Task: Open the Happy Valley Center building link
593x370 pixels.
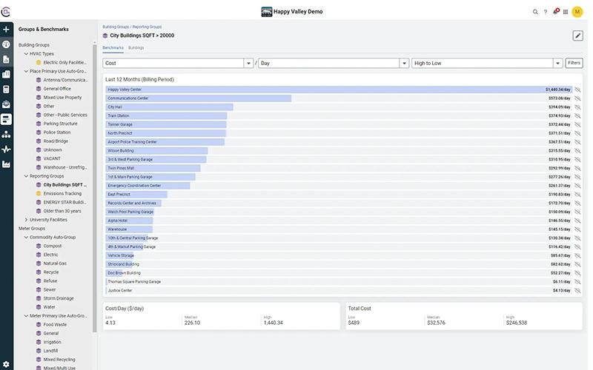Action: click(x=125, y=90)
